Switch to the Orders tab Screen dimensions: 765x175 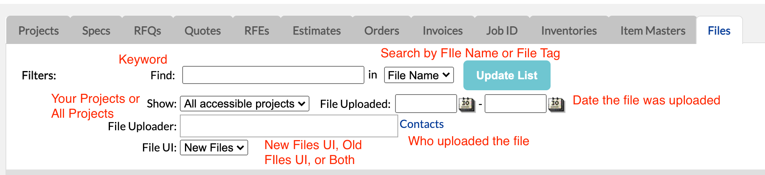(382, 30)
